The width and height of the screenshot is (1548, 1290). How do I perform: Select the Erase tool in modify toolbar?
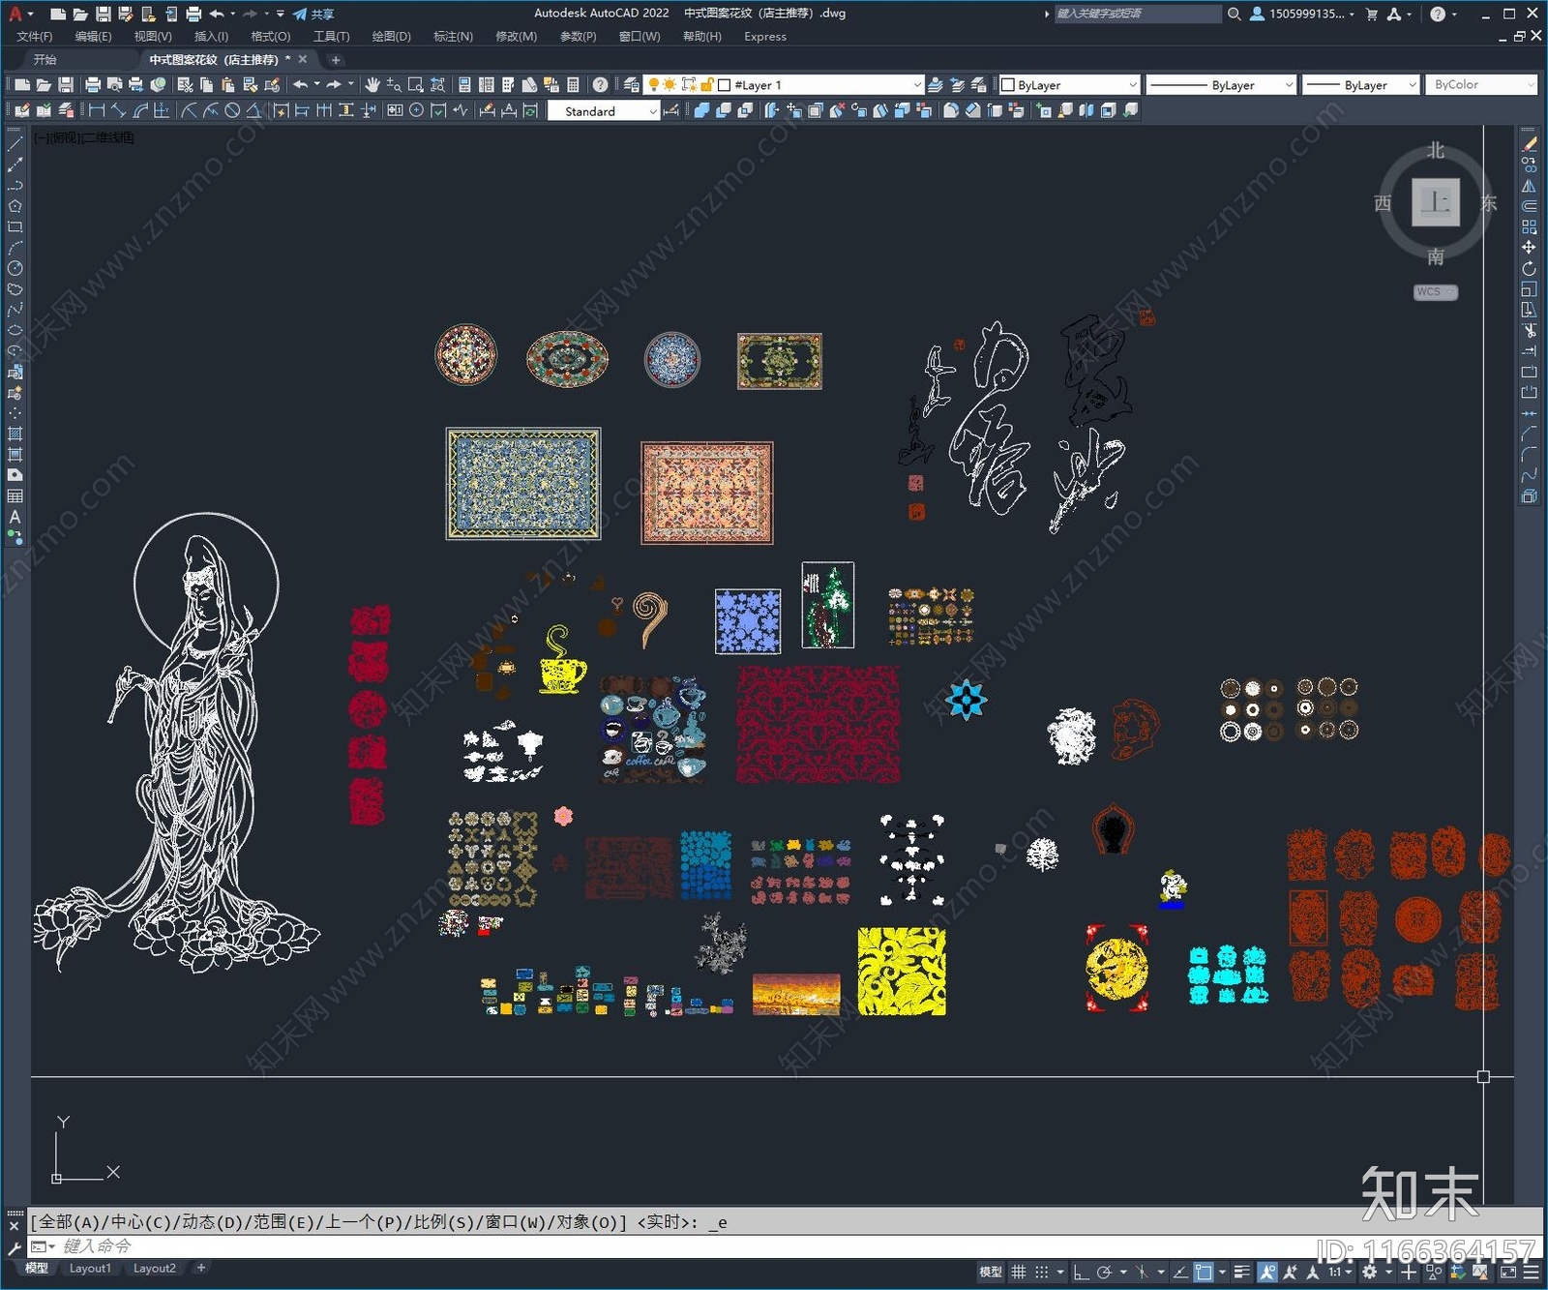(x=1530, y=144)
